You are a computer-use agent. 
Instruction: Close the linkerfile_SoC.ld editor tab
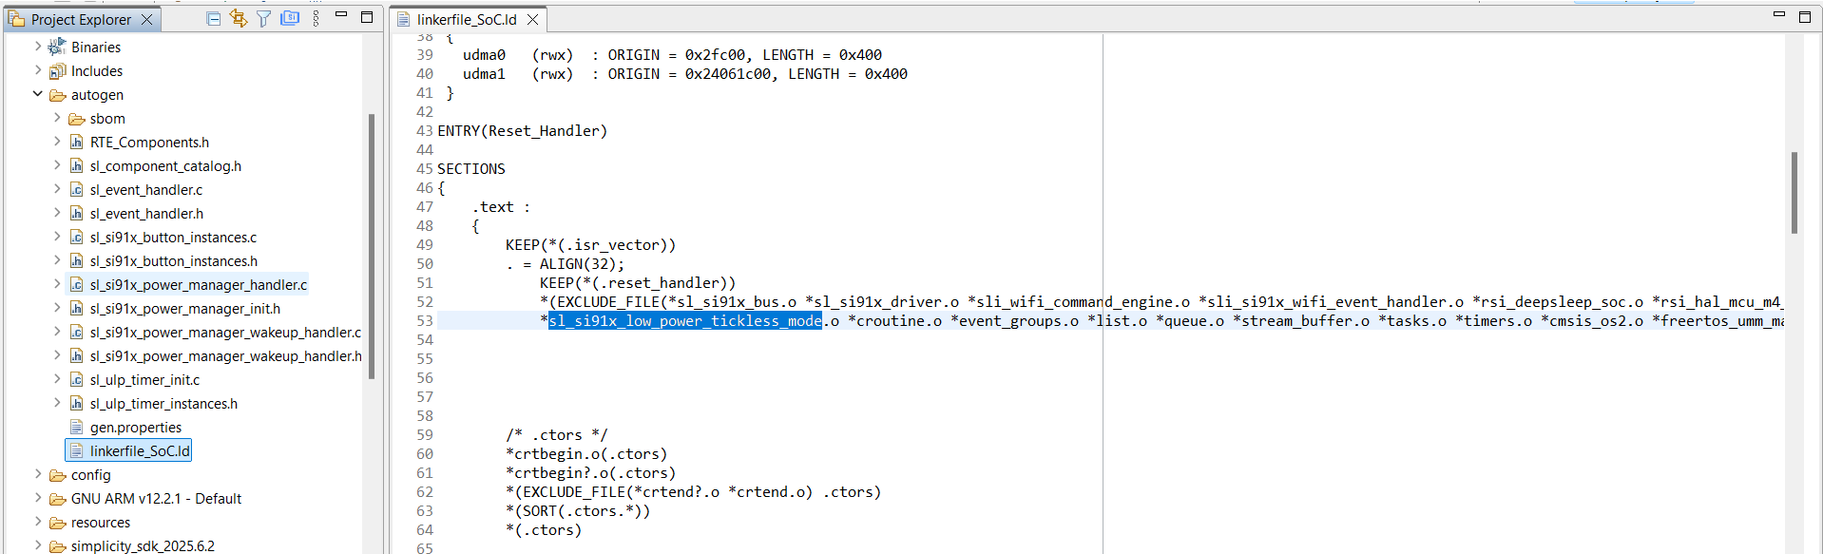pyautogui.click(x=533, y=19)
